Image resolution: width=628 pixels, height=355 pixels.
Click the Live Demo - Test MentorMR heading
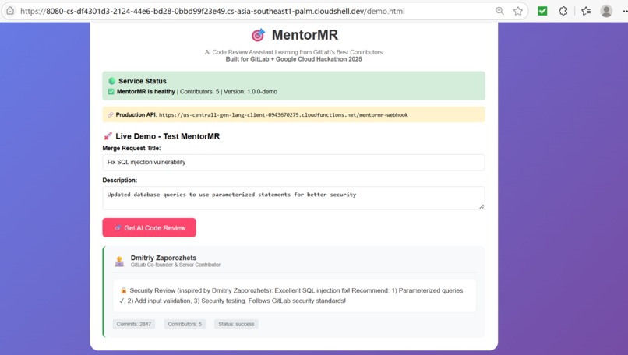(x=168, y=136)
